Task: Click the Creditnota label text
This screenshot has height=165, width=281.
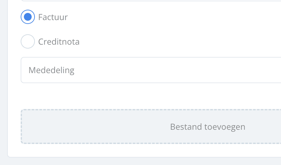Action: coord(59,41)
